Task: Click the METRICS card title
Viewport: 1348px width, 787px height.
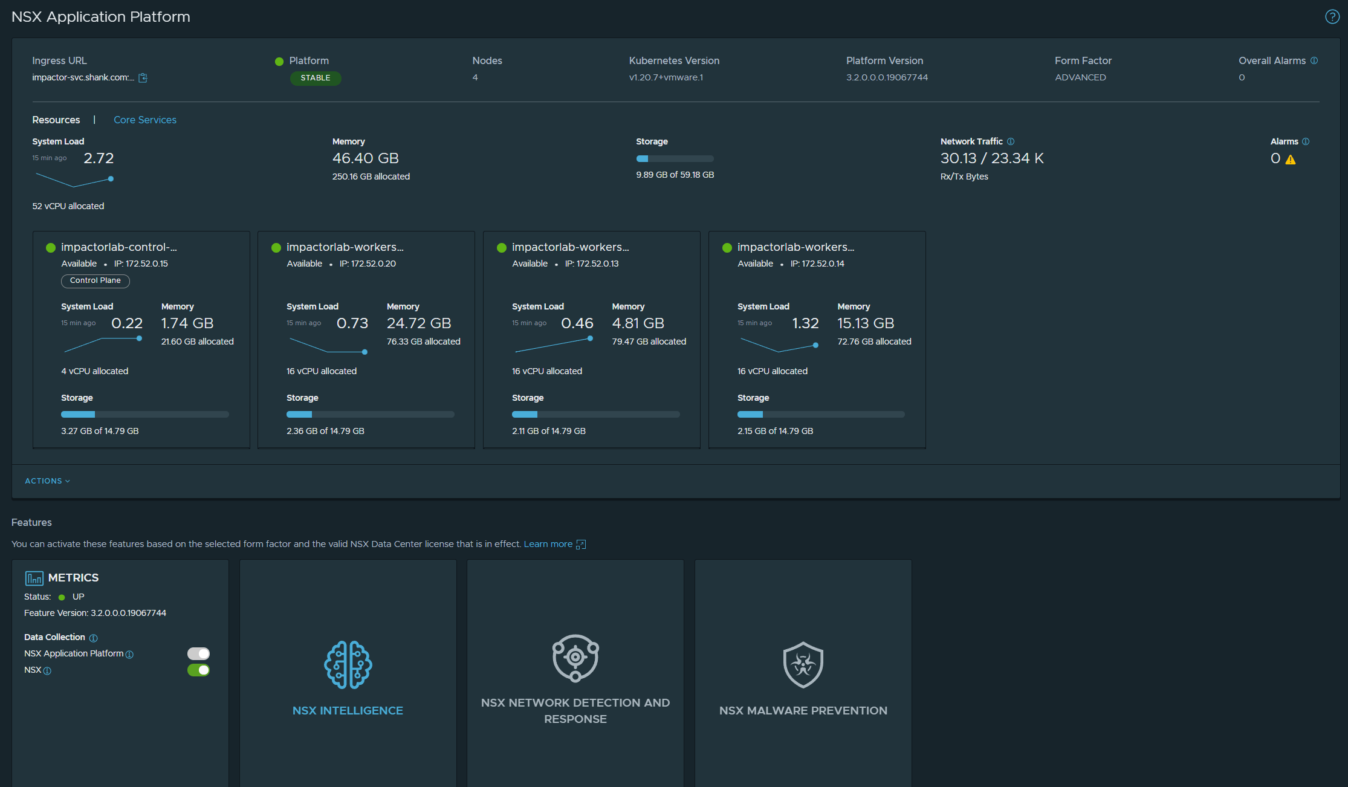Action: coord(73,578)
